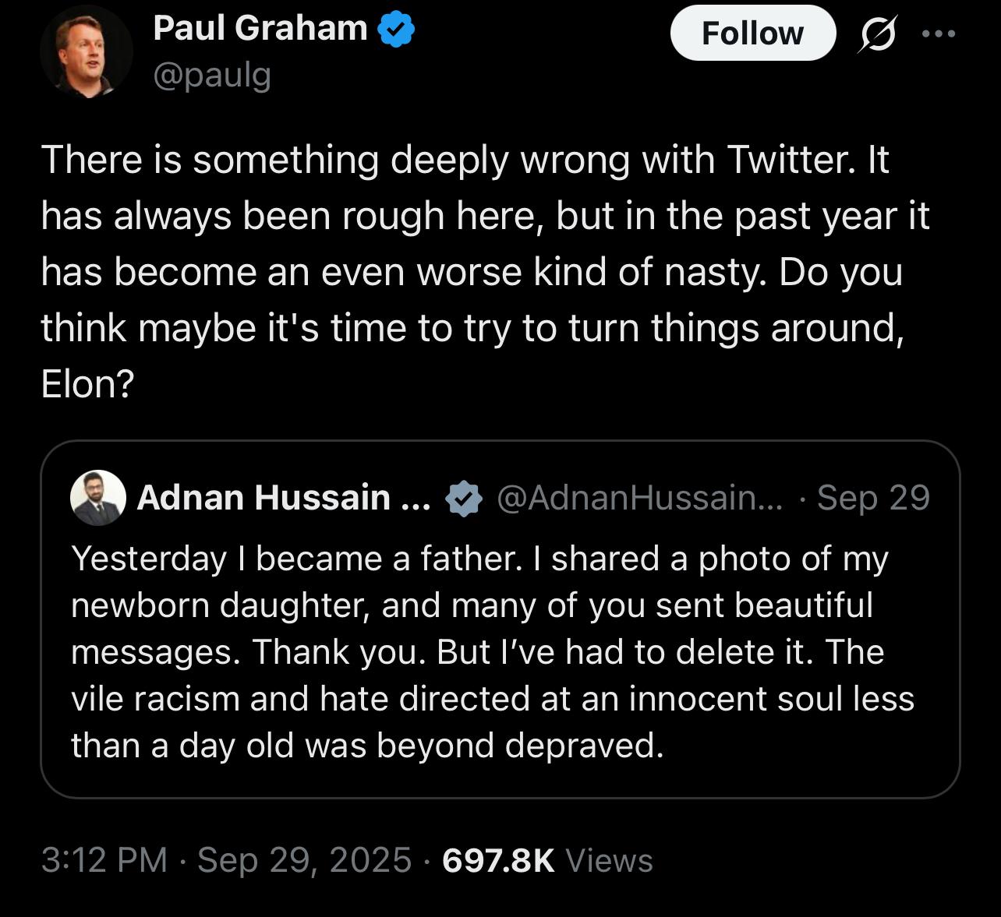Click the Sep 29, 2025 footer date
1001x917 pixels.
(304, 860)
